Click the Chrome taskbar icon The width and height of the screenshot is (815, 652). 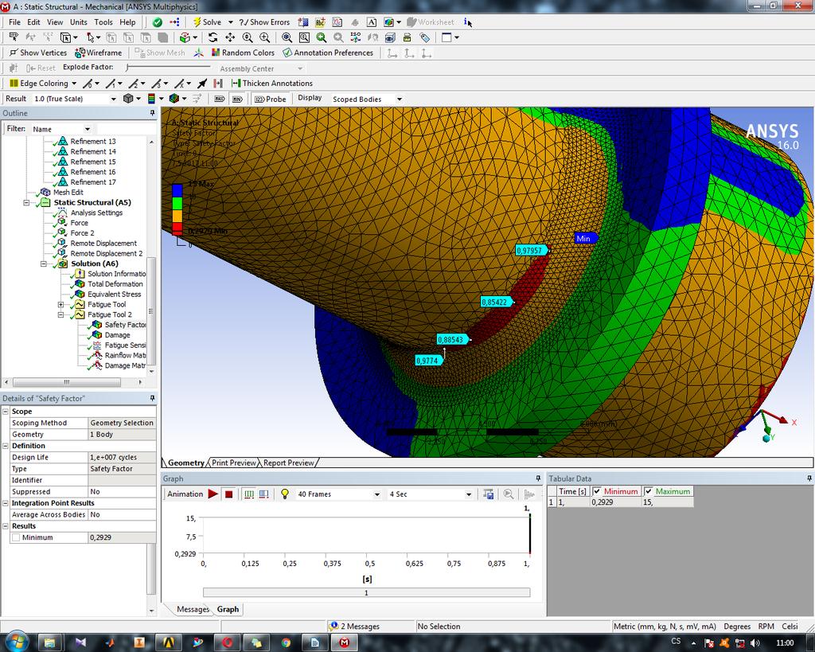tap(286, 642)
